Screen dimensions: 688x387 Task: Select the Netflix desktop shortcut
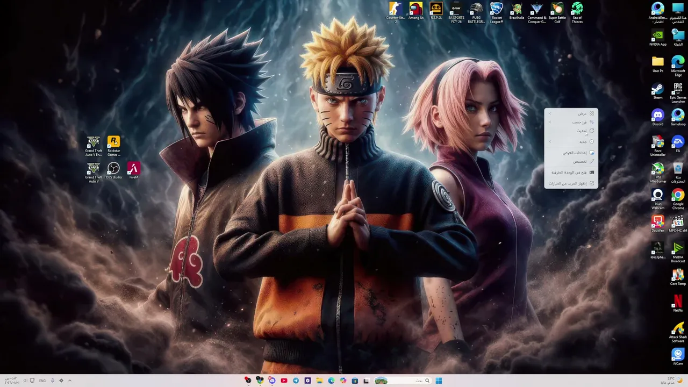[x=678, y=303]
